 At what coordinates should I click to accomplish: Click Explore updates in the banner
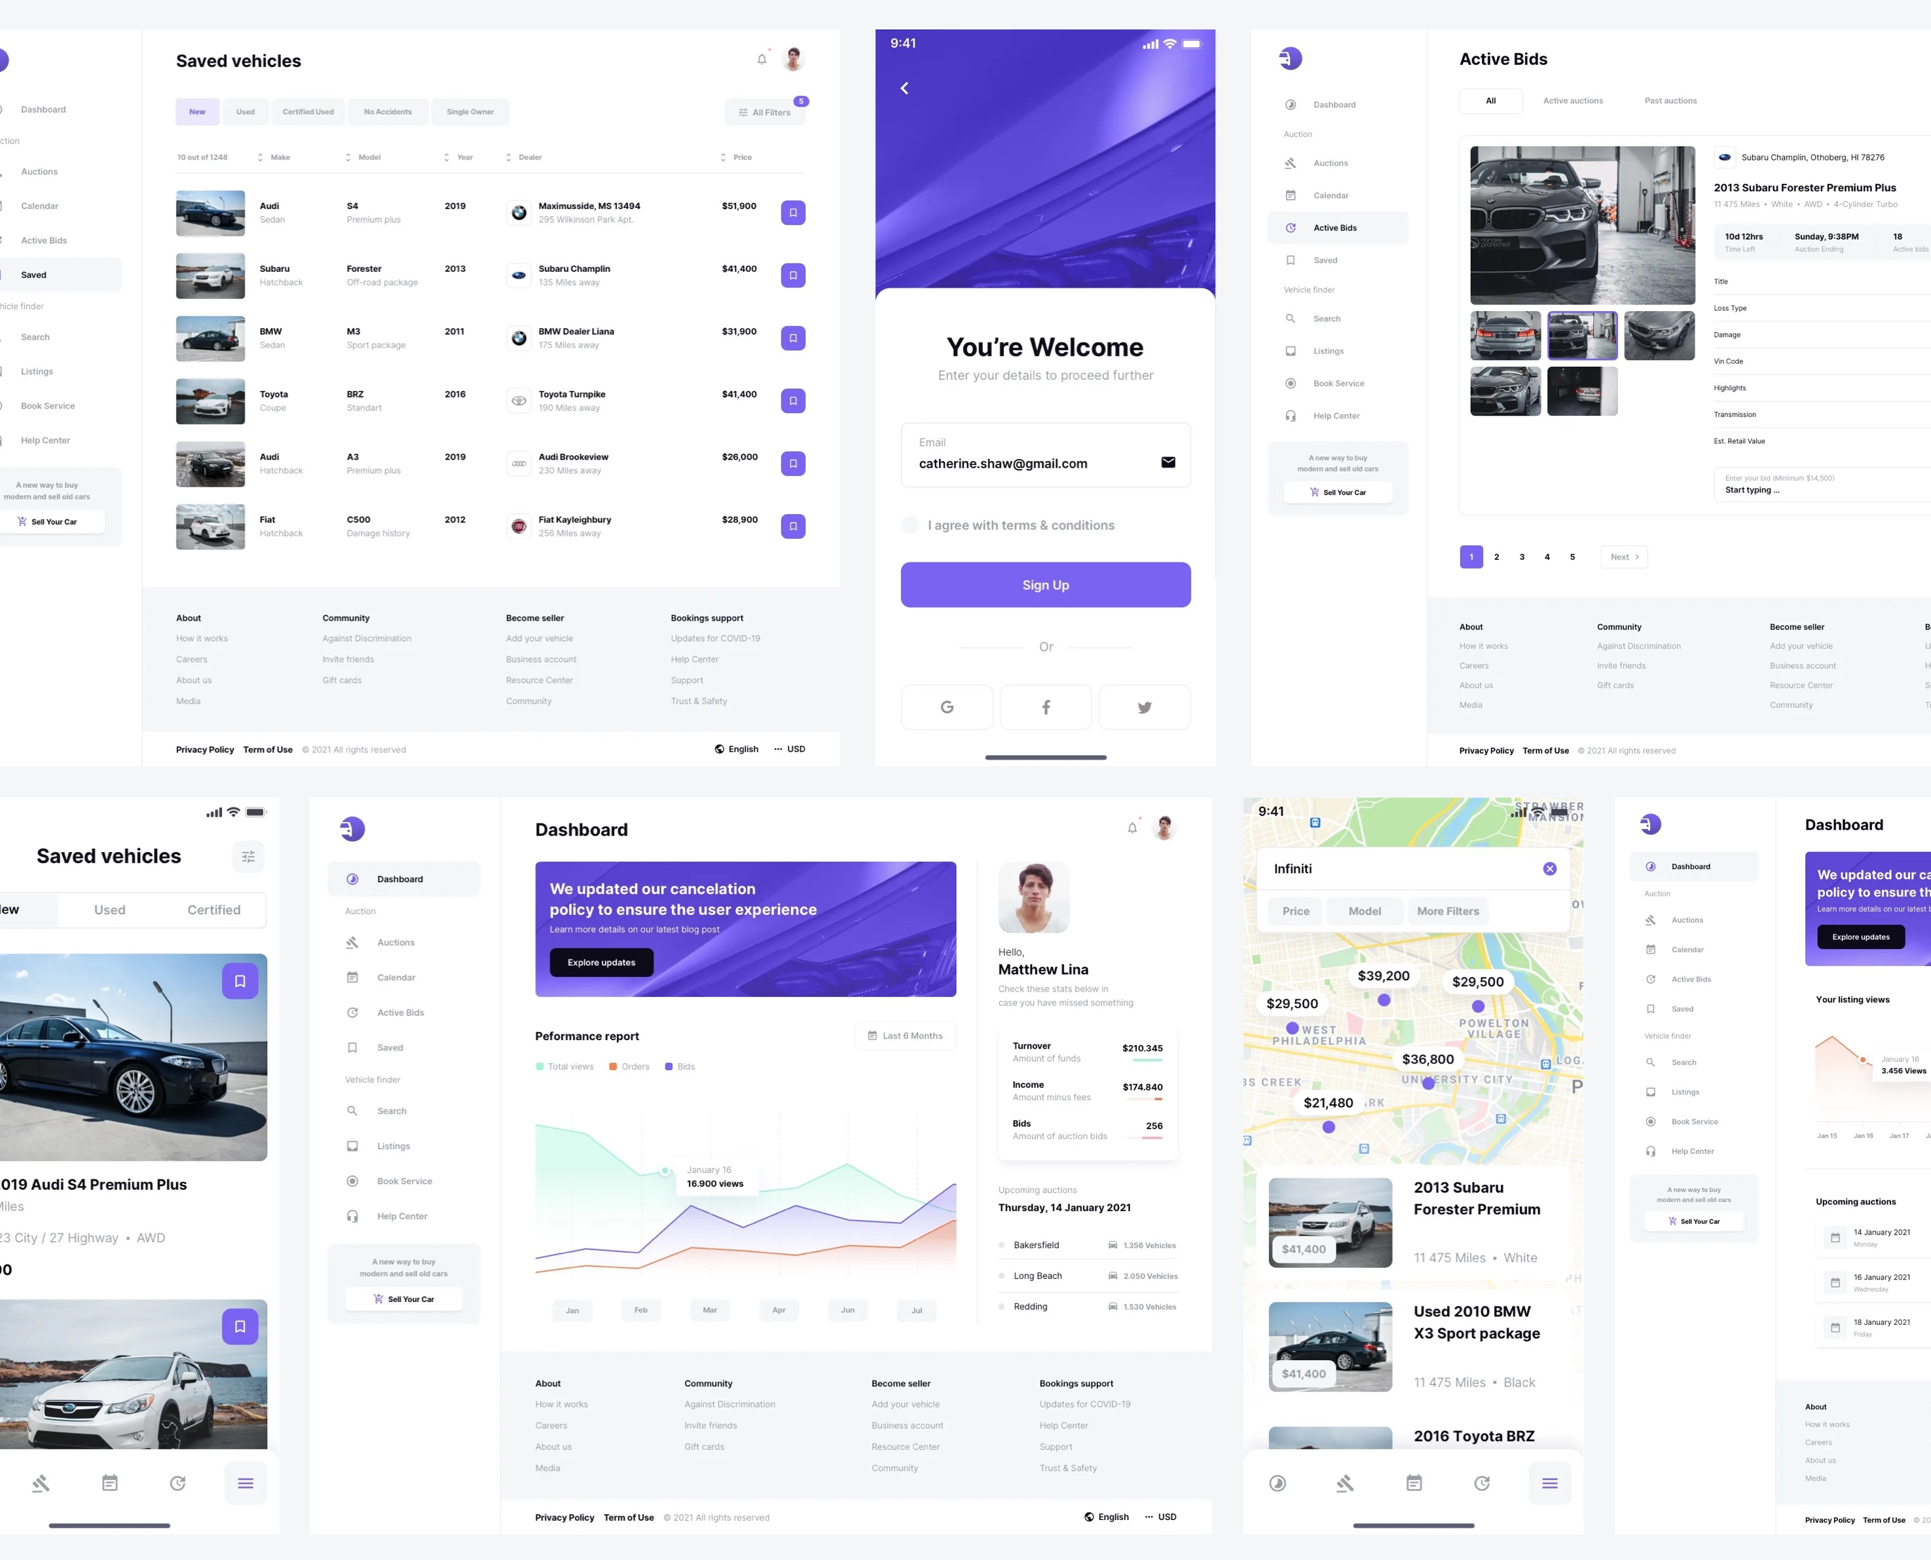pos(600,961)
